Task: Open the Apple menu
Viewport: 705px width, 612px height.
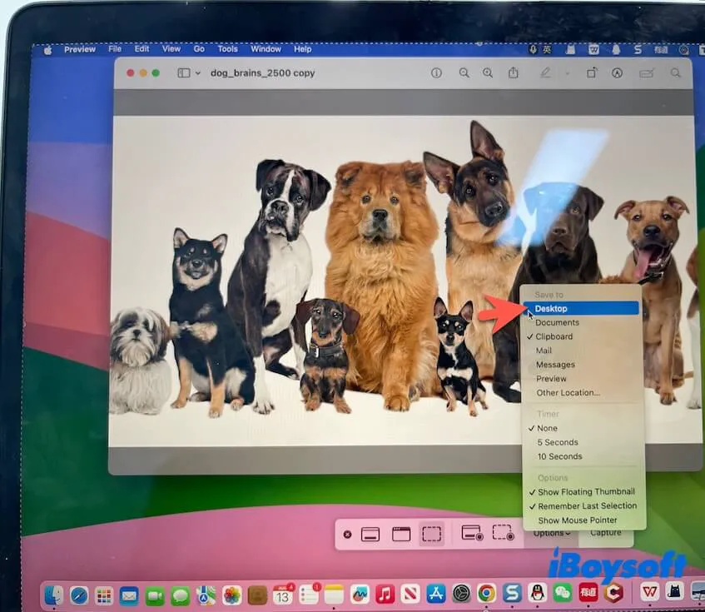Action: coord(48,49)
